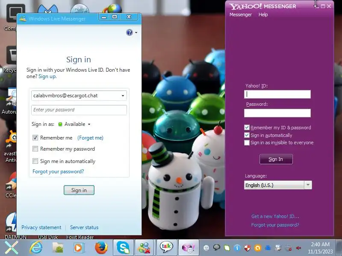Open the Android folder icon on taskbar
The height and width of the screenshot is (256, 342).
click(x=57, y=247)
